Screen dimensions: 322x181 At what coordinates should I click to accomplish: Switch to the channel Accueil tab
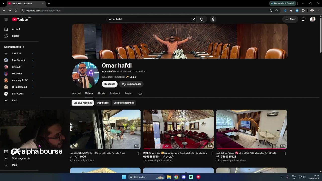point(76,94)
